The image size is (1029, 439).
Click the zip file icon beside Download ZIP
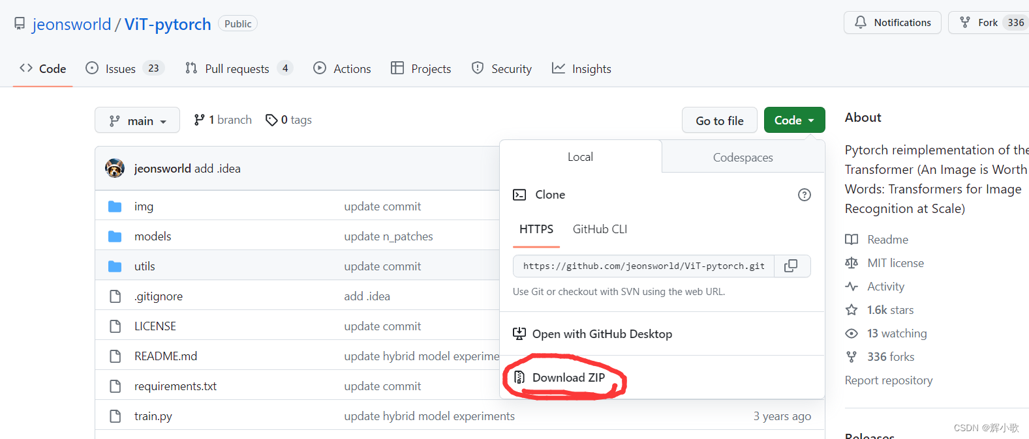(519, 377)
